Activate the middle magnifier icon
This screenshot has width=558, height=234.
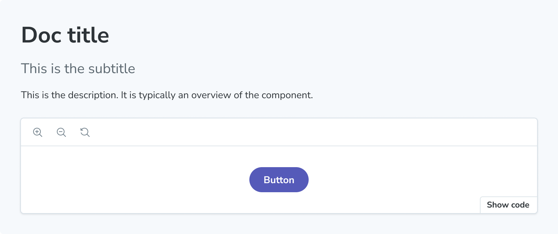pos(61,132)
